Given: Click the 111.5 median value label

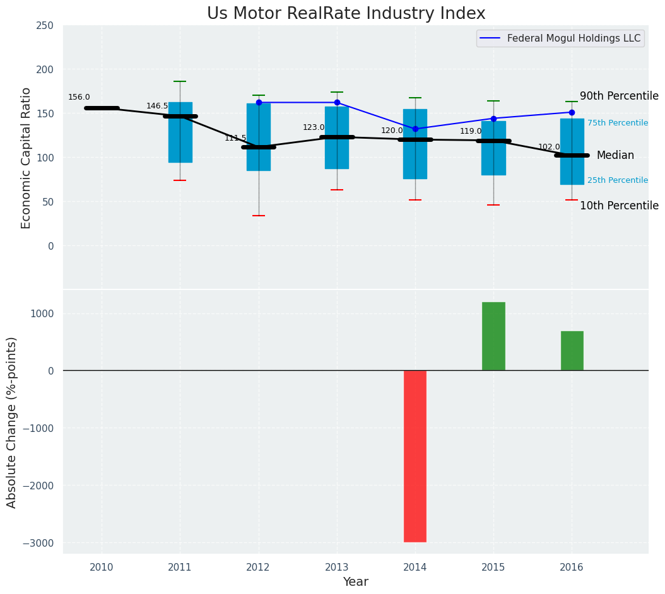Looking at the screenshot, I should [x=235, y=138].
